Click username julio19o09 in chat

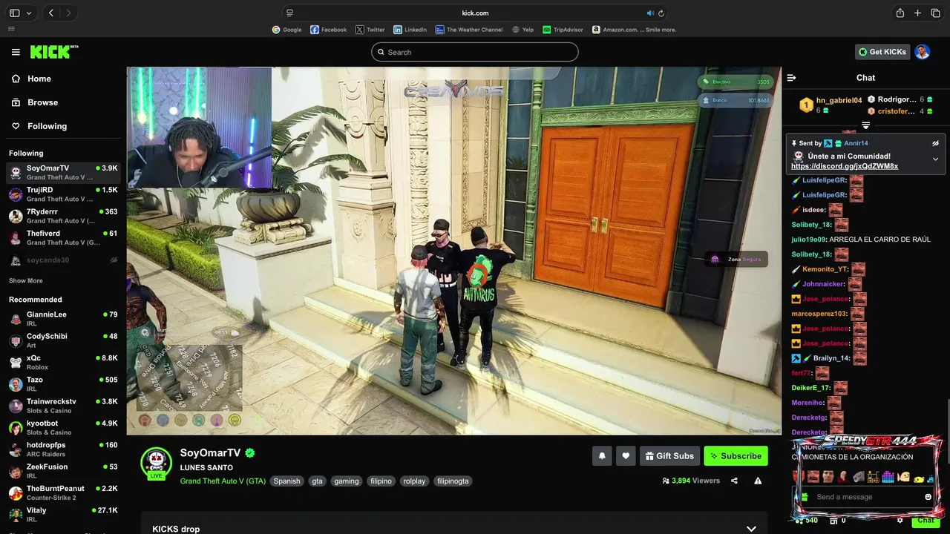pos(808,240)
